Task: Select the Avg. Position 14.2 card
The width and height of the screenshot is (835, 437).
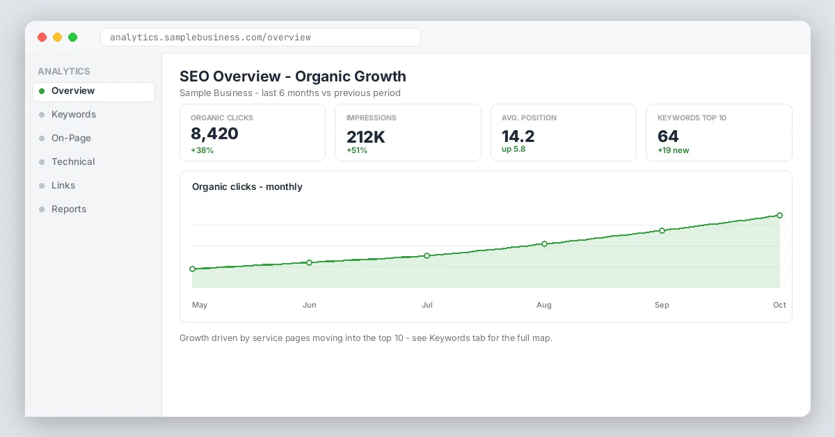Action: point(564,132)
